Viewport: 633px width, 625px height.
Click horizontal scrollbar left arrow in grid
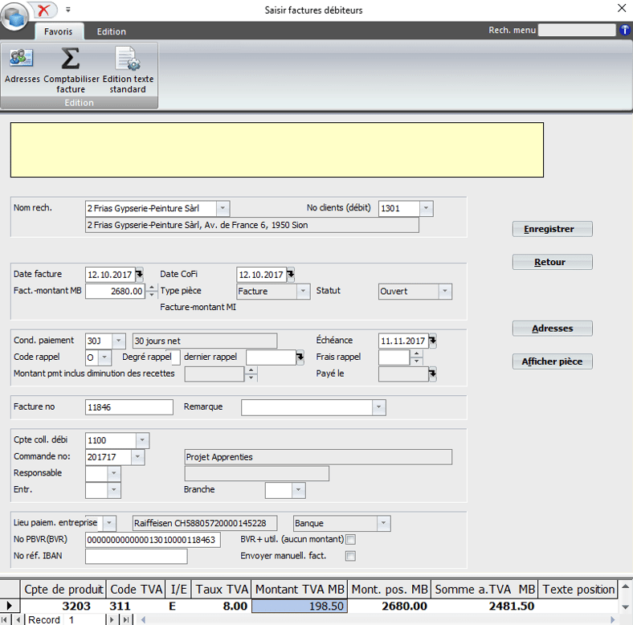click(x=143, y=619)
